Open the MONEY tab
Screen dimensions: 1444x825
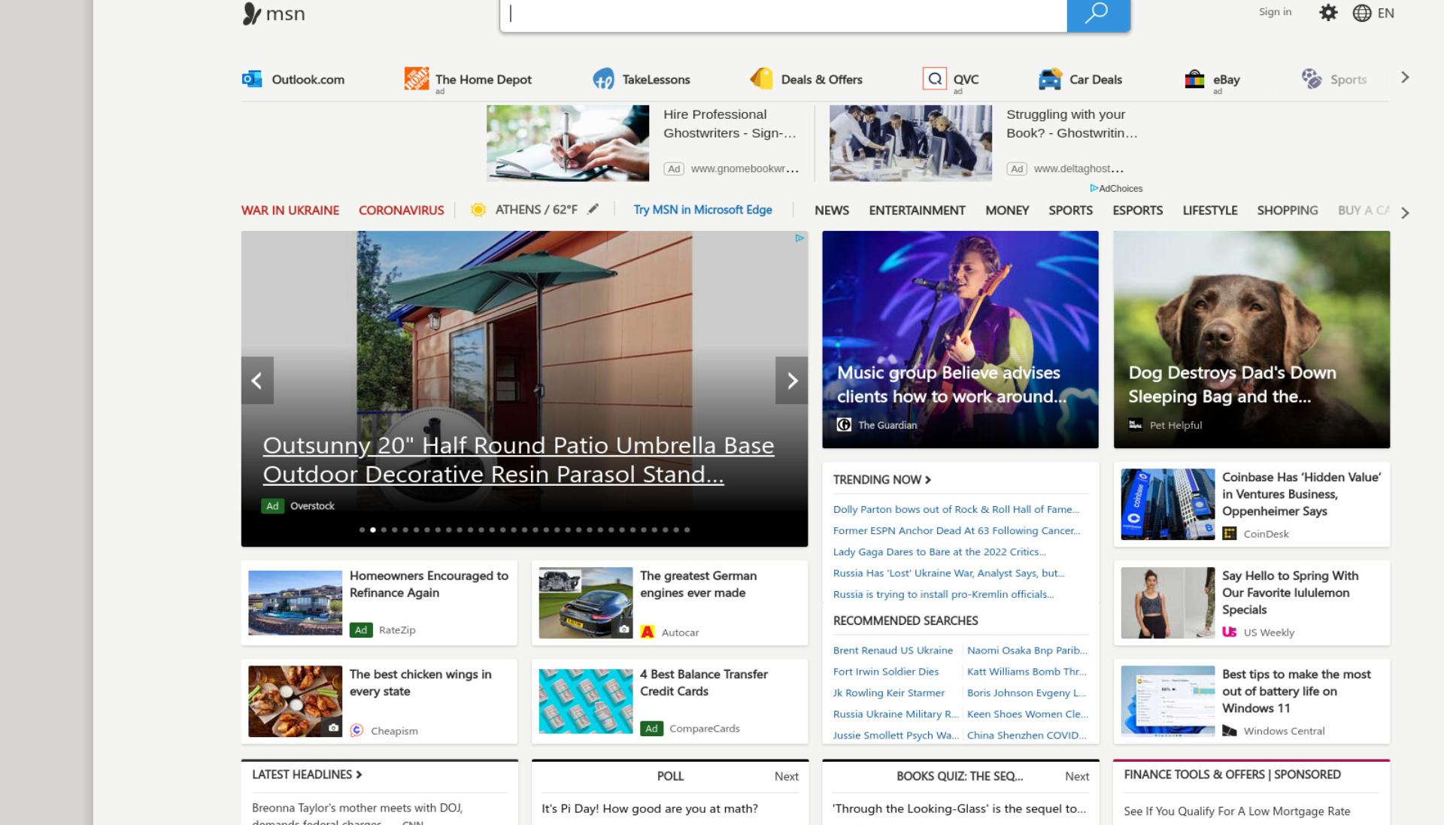coord(1007,211)
